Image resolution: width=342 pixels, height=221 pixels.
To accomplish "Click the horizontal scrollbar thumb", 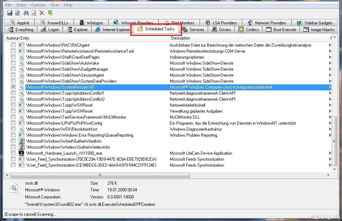I will [100, 175].
